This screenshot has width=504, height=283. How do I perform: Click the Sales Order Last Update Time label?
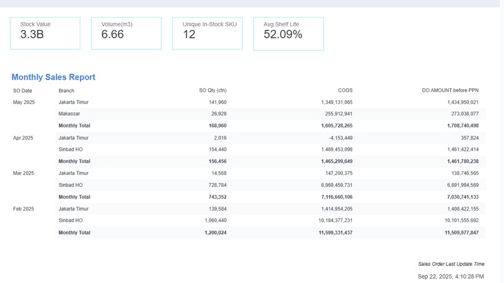pos(451,264)
